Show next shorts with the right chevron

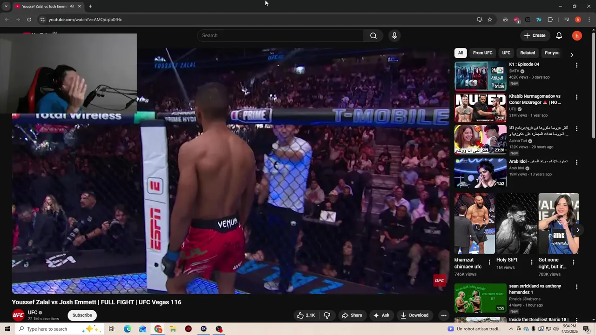(x=578, y=230)
